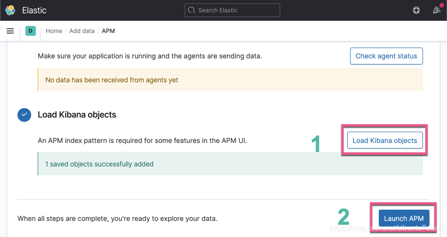Click the Load Kibana objects button
Viewport: 447px width, 237px height.
[x=384, y=140]
